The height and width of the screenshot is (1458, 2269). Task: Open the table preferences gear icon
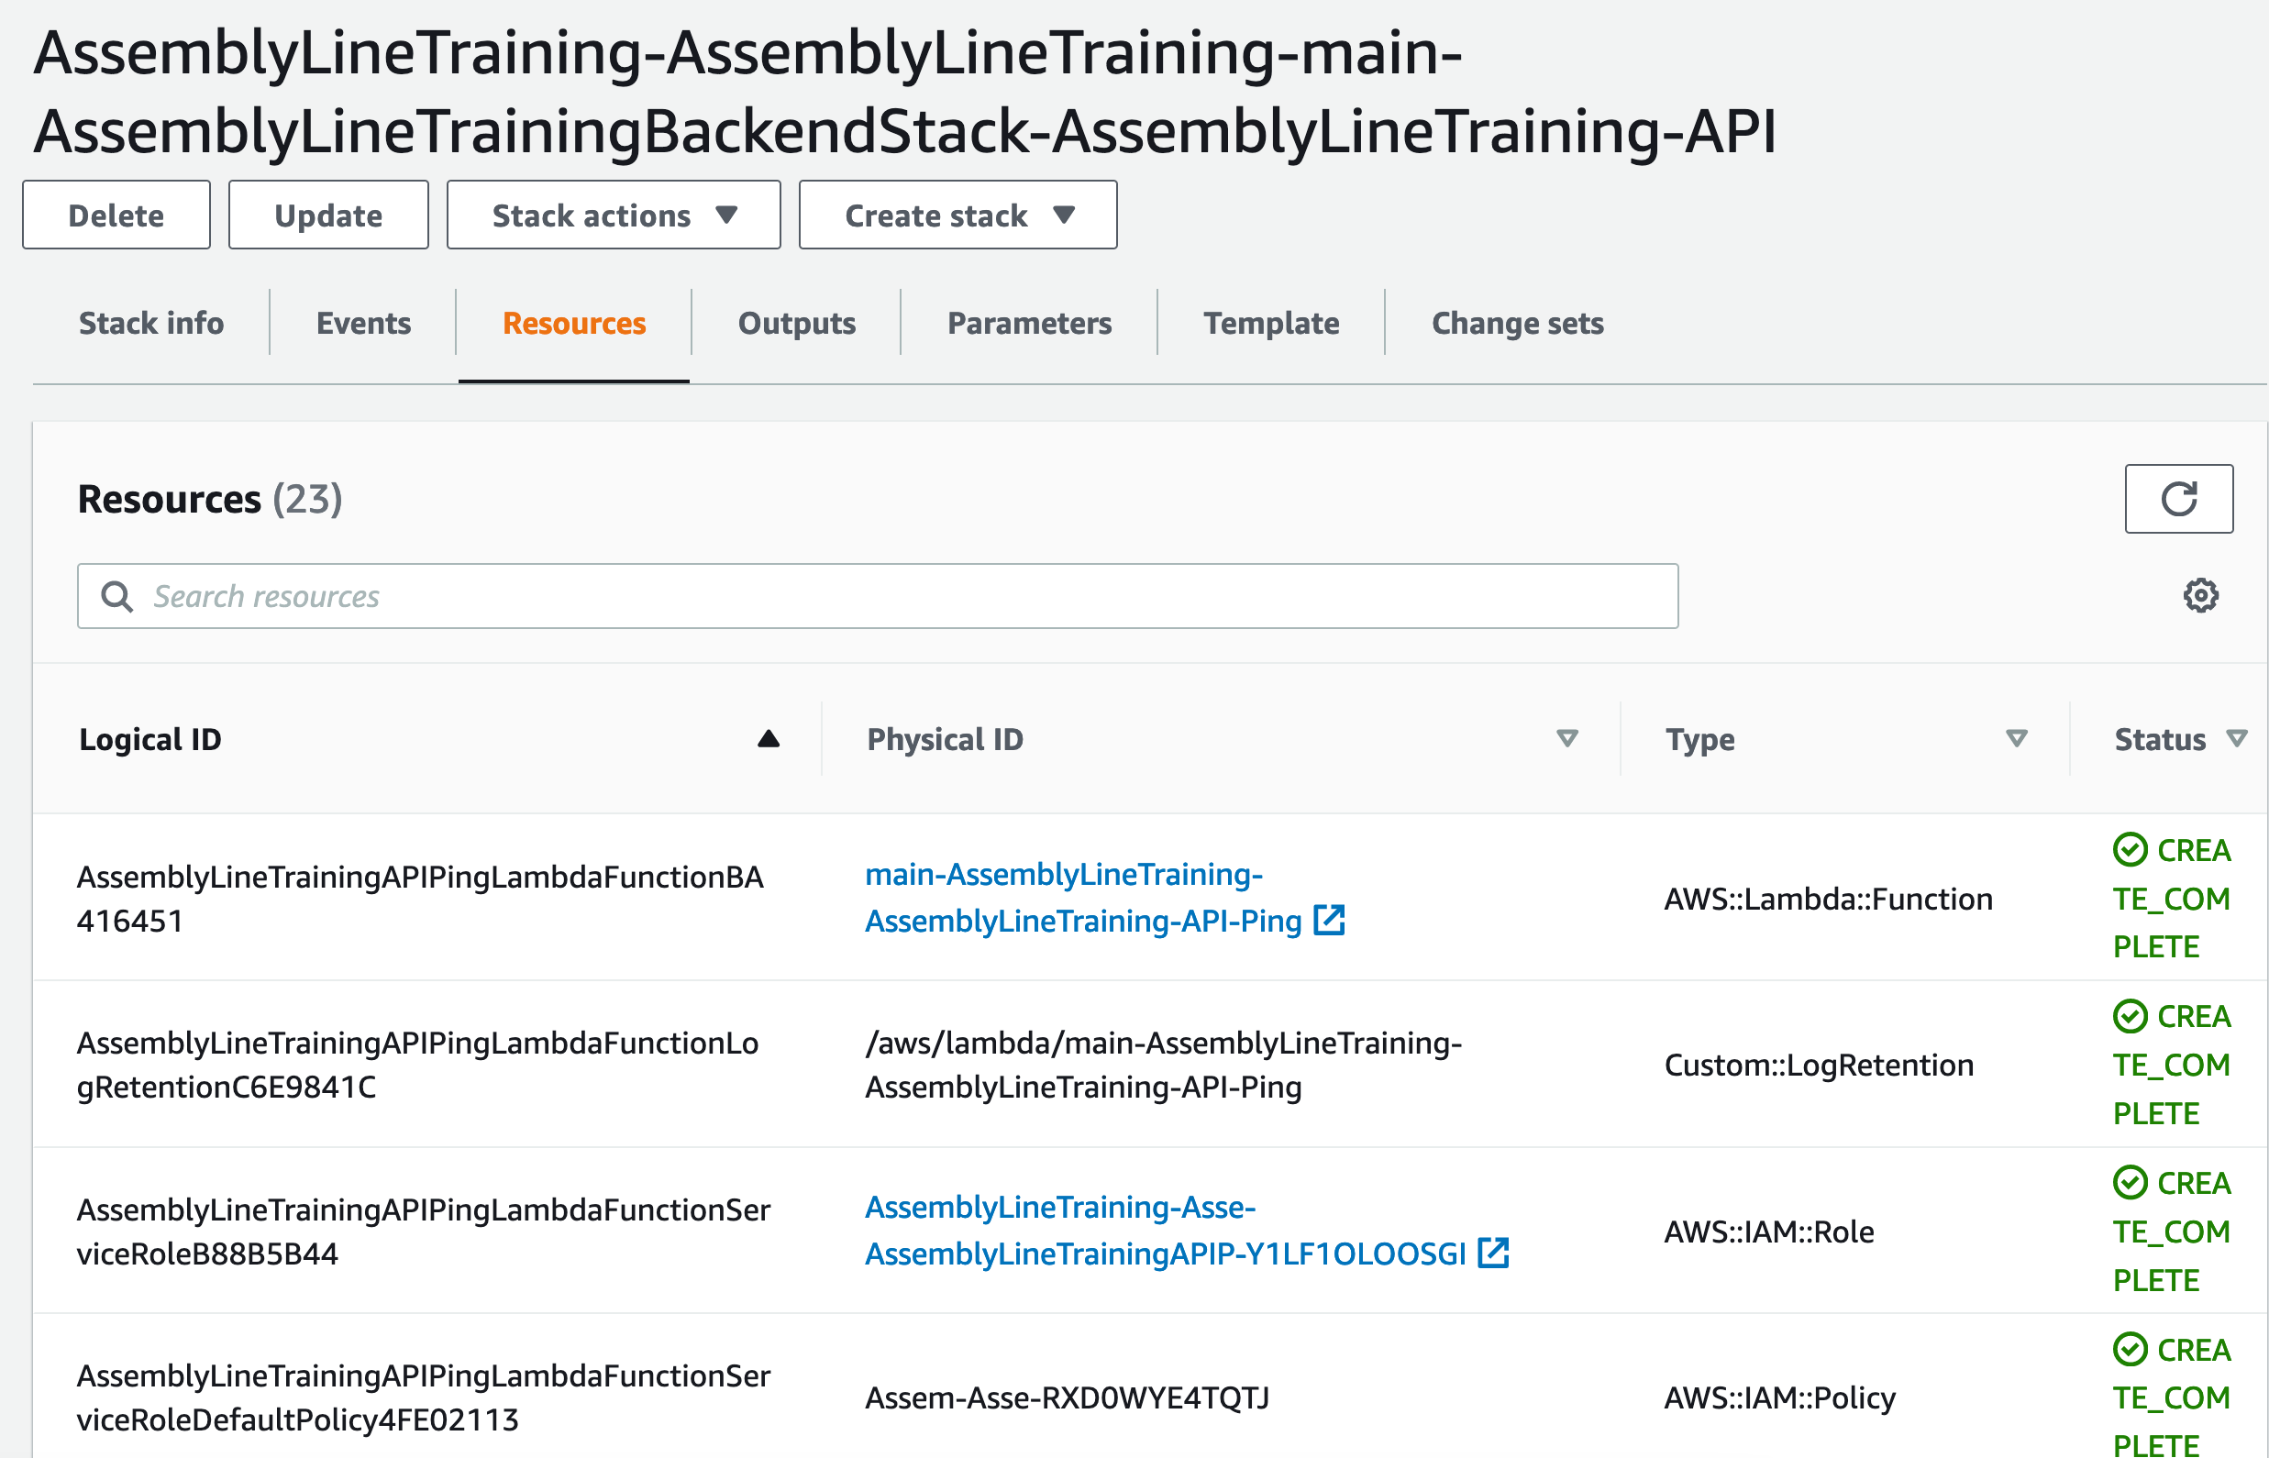(x=2203, y=595)
